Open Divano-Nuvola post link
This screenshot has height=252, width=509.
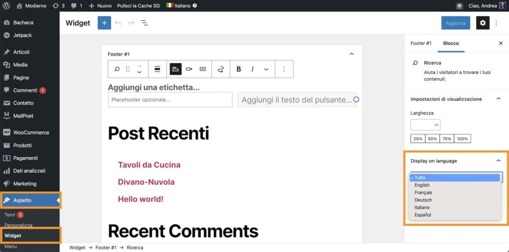pyautogui.click(x=146, y=182)
